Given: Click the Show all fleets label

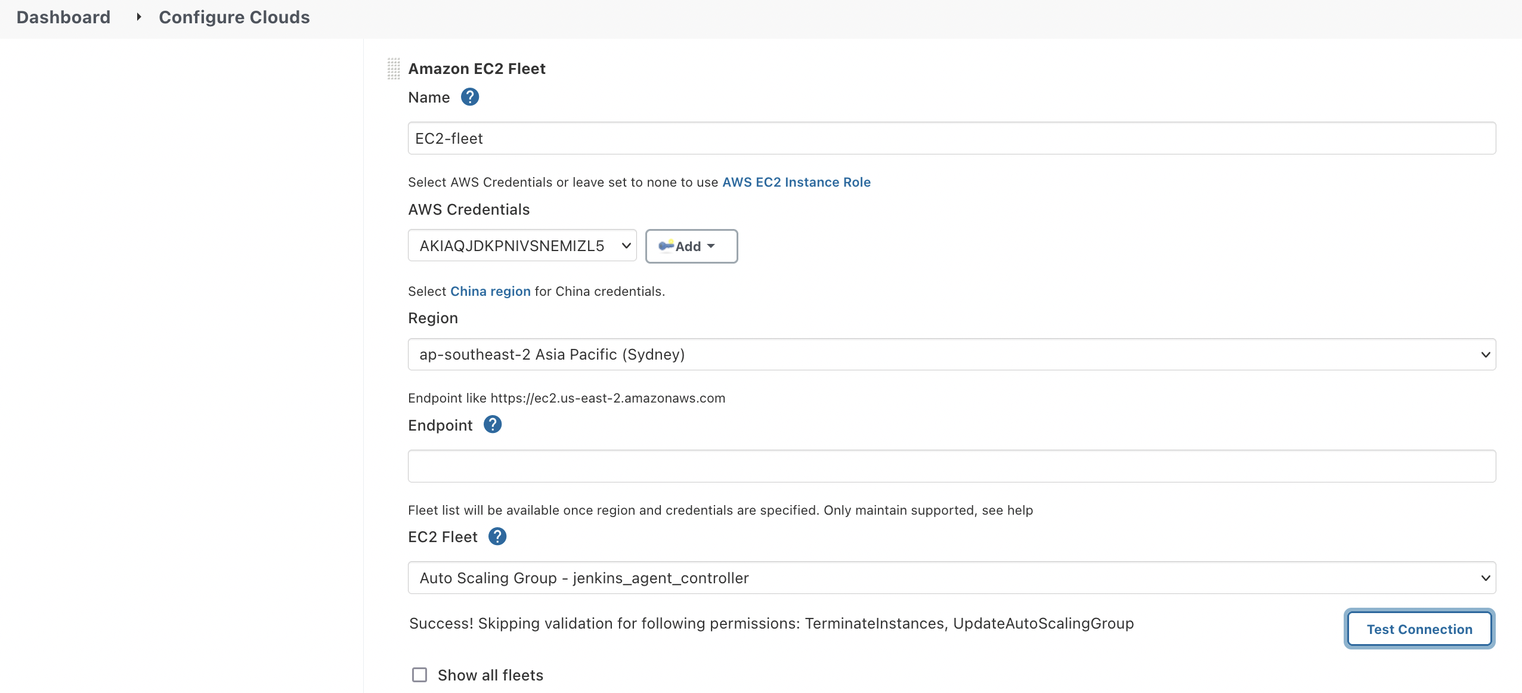Looking at the screenshot, I should 490,675.
